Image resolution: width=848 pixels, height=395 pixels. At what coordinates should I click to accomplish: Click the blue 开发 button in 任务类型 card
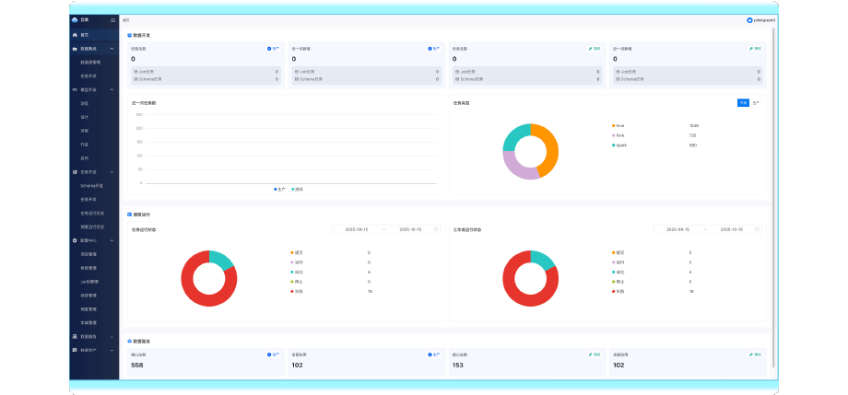[743, 103]
